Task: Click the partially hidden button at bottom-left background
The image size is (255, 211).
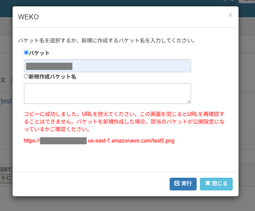Action: [6, 178]
